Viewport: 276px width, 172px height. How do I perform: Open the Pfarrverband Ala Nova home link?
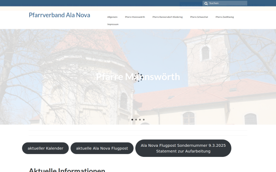pyautogui.click(x=59, y=15)
